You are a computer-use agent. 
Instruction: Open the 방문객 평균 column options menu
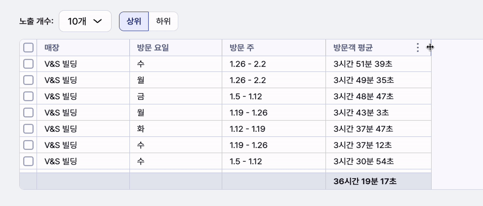tap(418, 47)
